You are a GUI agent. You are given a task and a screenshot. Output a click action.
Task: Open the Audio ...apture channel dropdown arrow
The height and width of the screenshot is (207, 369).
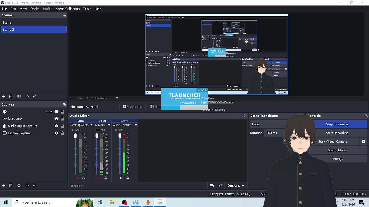(135, 125)
